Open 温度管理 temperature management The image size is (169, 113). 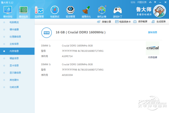pyautogui.click(x=39, y=11)
